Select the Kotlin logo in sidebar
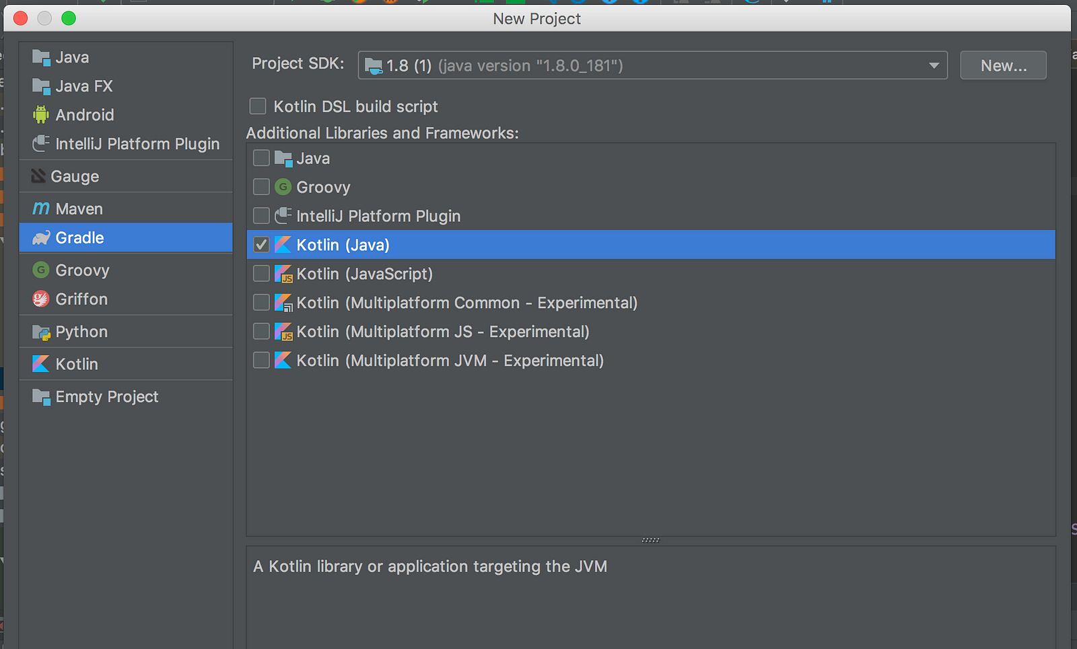Screen dimensions: 1077x649 (x=41, y=364)
